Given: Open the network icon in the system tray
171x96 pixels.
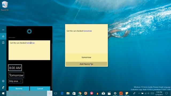Looking at the screenshot, I should pos(145,93).
